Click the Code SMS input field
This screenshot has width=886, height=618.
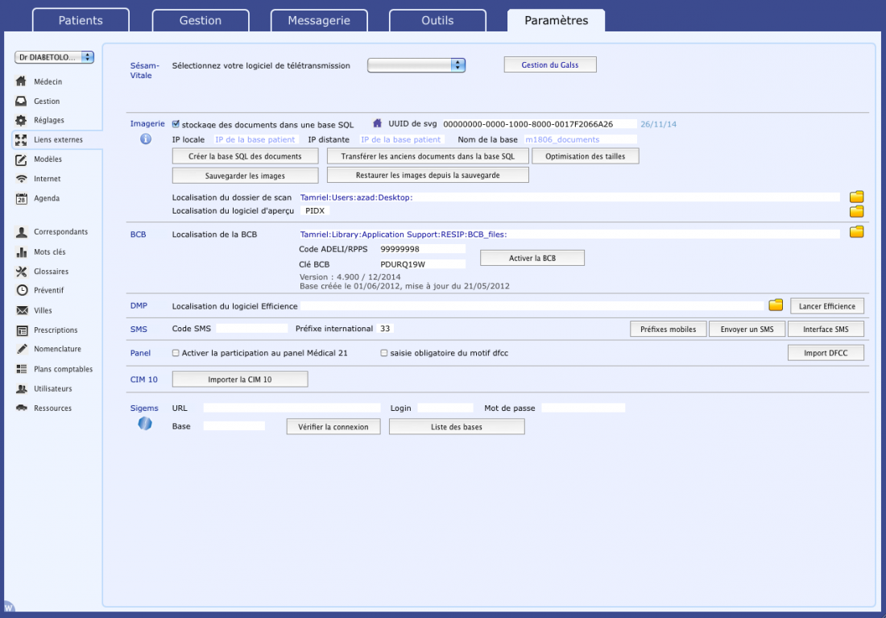[252, 329]
